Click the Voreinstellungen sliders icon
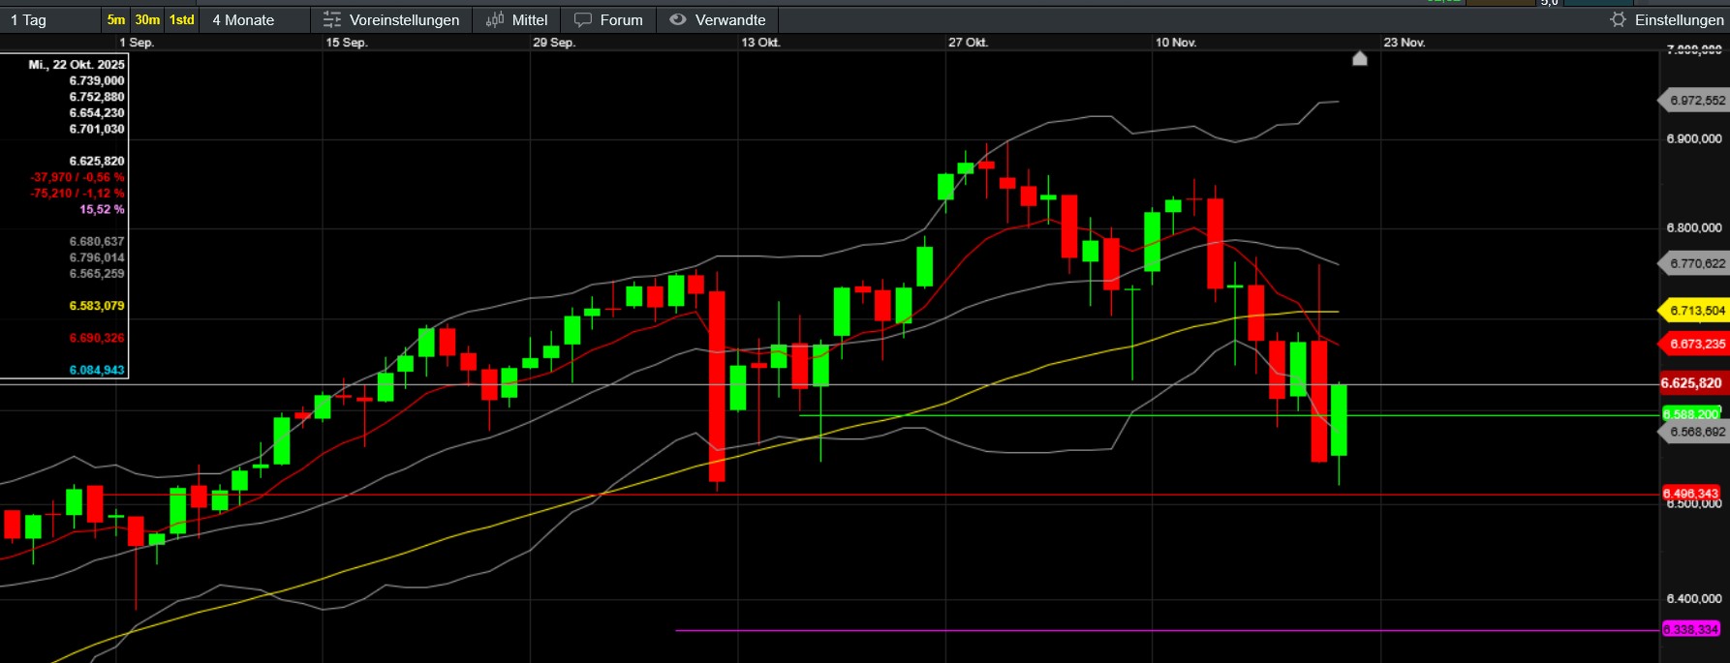This screenshot has height=663, width=1730. 332,20
